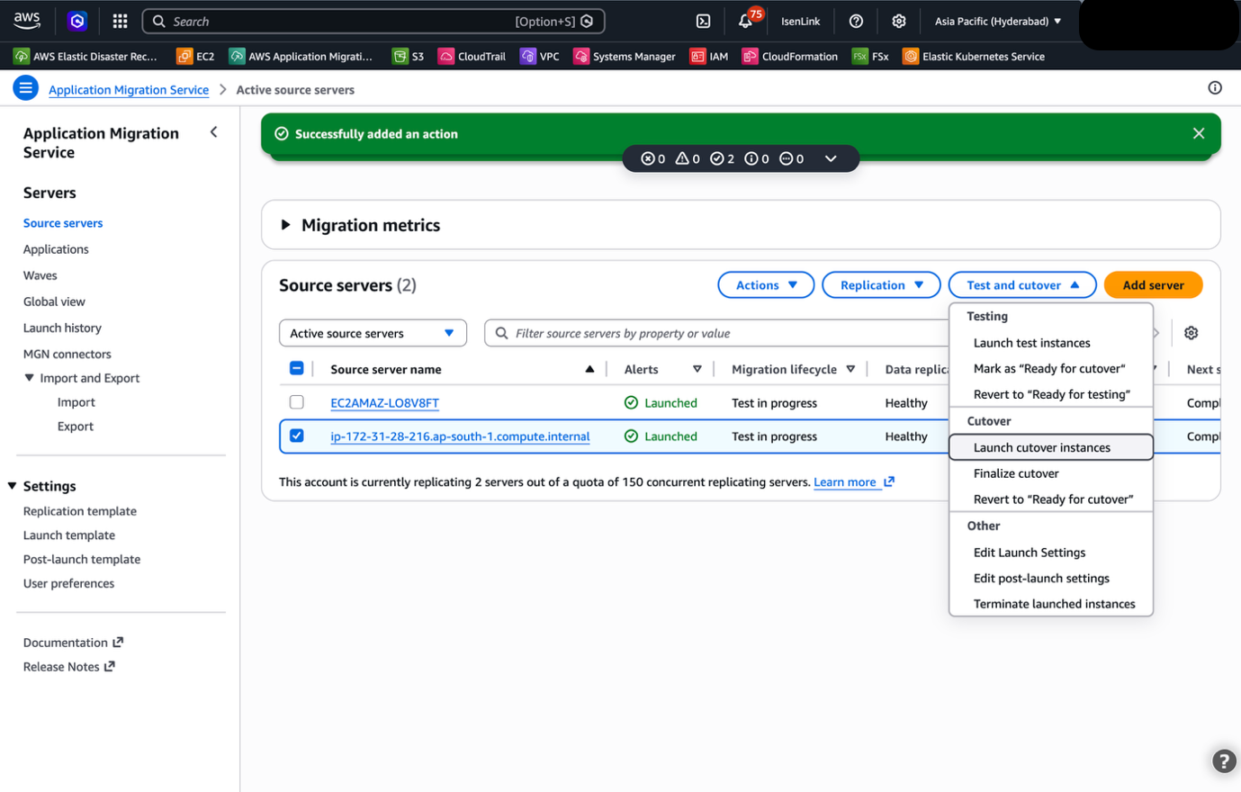Image resolution: width=1241 pixels, height=792 pixels.
Task: Open the help question mark icon in top bar
Action: pyautogui.click(x=856, y=21)
